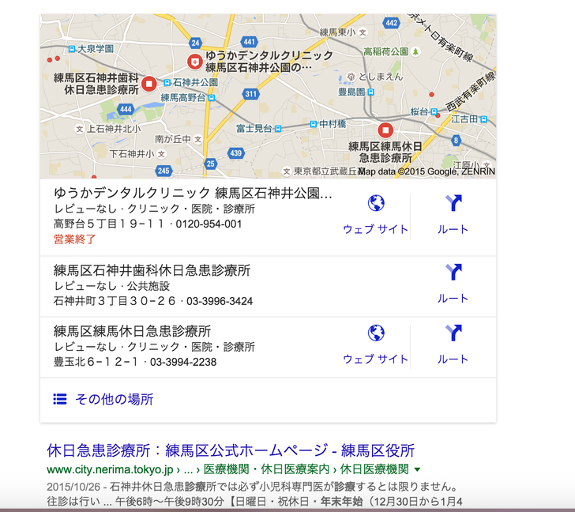The width and height of the screenshot is (575, 512).
Task: Click レビューなし · 公共施設 text
Action: (x=112, y=286)
